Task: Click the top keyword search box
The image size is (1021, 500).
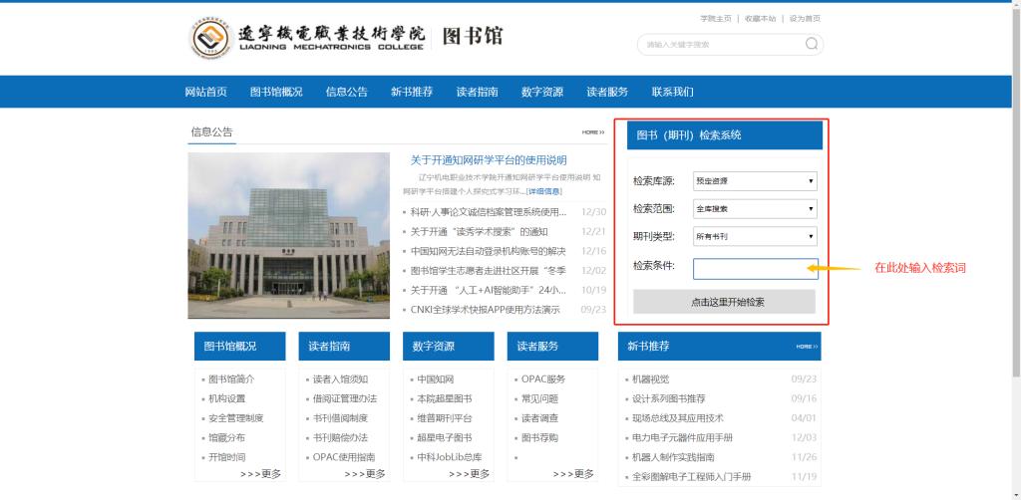Action: (x=720, y=44)
